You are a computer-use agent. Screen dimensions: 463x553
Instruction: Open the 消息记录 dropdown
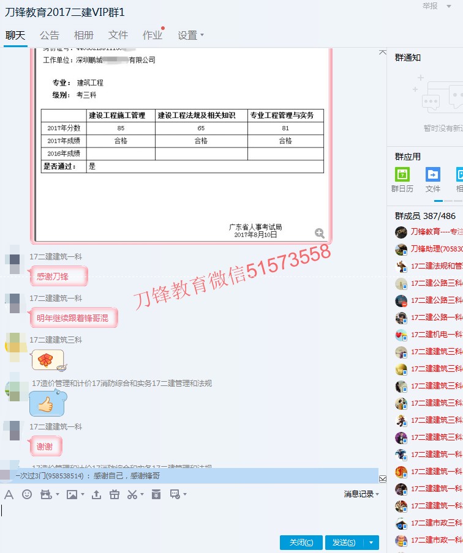point(361,494)
